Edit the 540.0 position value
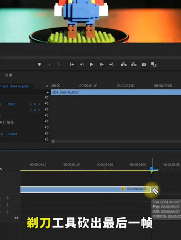This screenshot has height=240, width=181. pyautogui.click(x=12, y=104)
